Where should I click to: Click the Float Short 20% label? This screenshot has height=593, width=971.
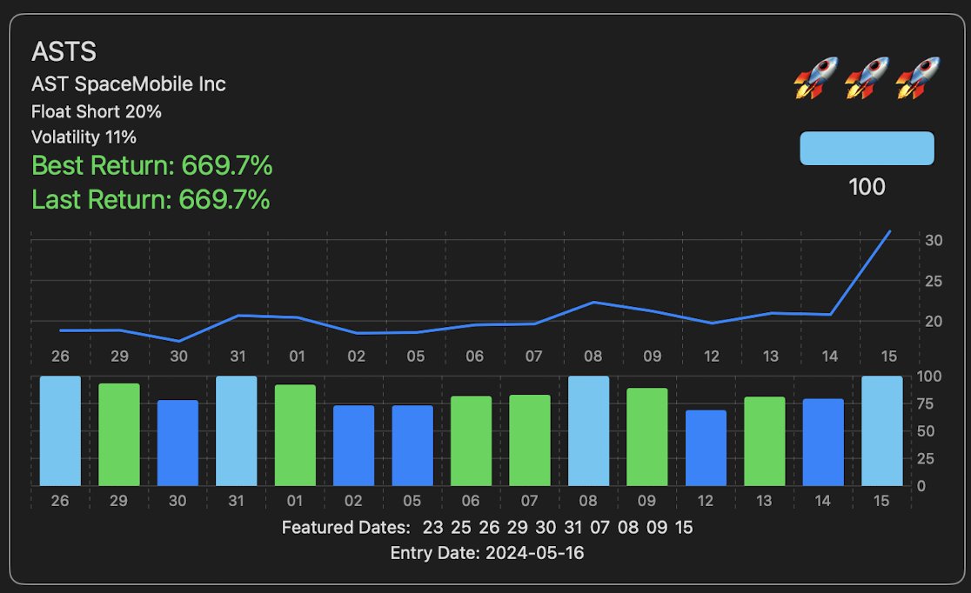pyautogui.click(x=96, y=111)
